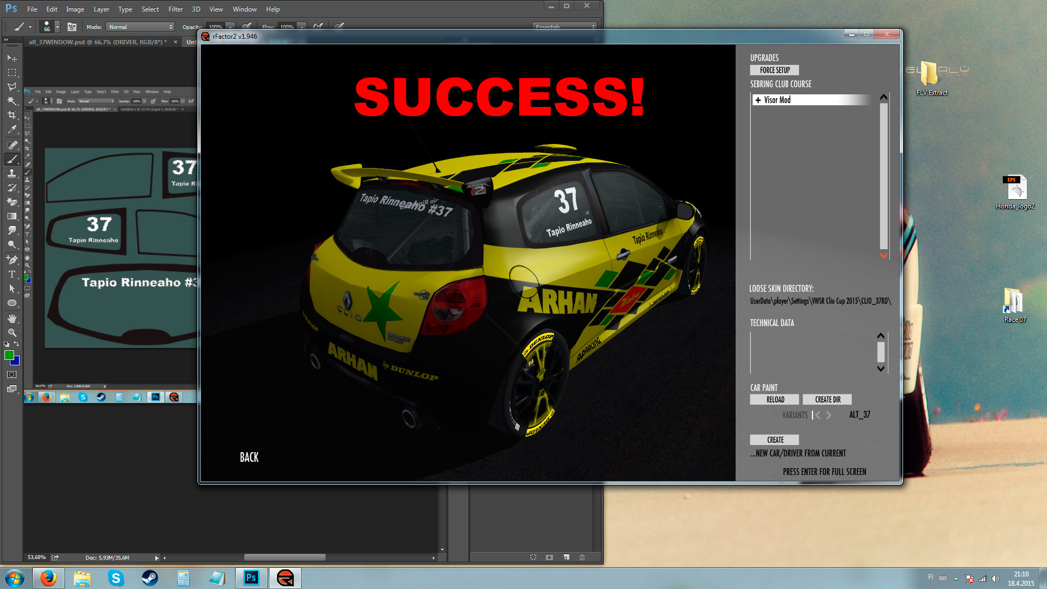Open the File menu
The height and width of the screenshot is (589, 1047).
pyautogui.click(x=32, y=9)
